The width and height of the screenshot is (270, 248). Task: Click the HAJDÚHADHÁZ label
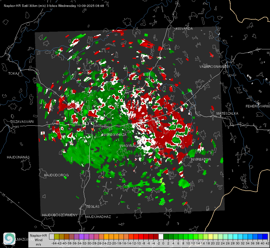(x=98, y=217)
